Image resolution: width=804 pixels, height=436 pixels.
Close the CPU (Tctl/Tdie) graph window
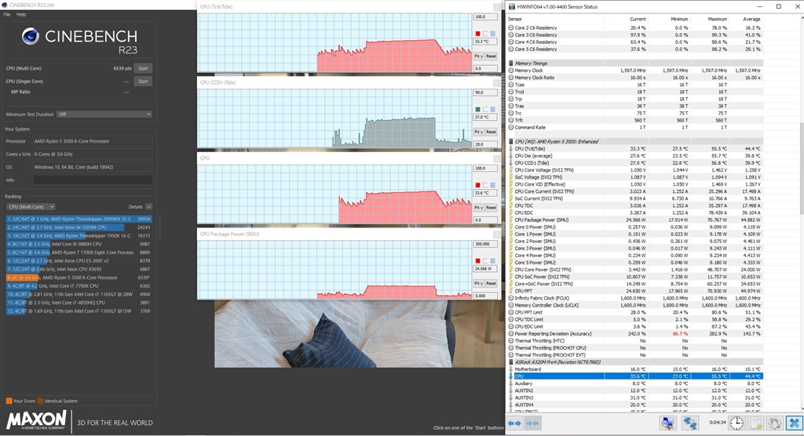point(497,6)
